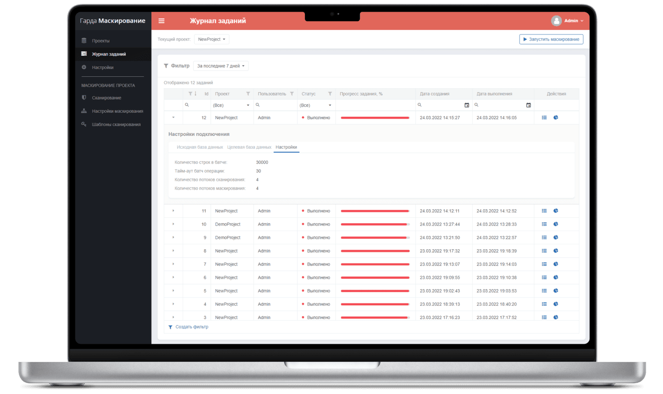
Task: Switch to the Целевая база данных tab
Action: point(249,147)
